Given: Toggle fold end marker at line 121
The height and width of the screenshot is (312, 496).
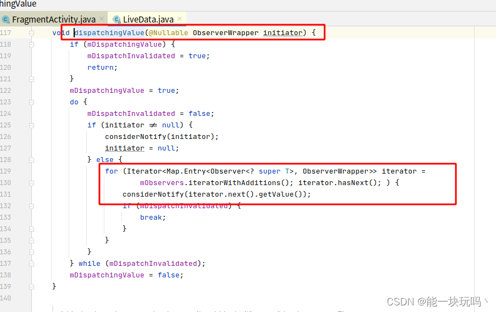Looking at the screenshot, I should [31, 79].
